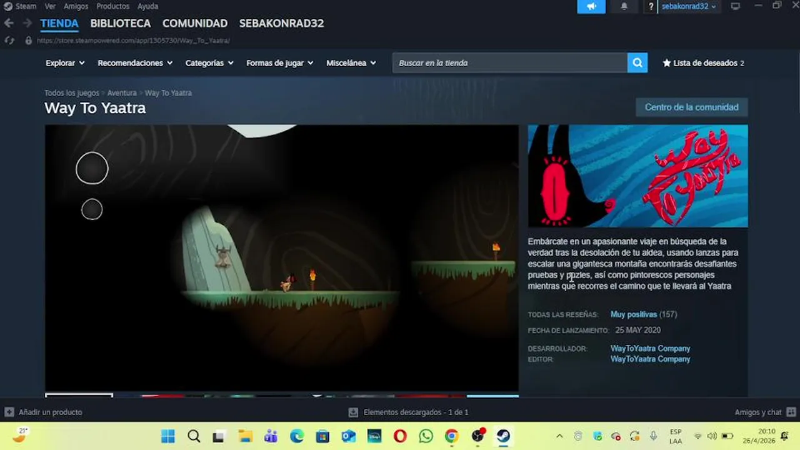This screenshot has height=450, width=800.
Task: Open Microsoft Store from taskbar
Action: pos(322,436)
